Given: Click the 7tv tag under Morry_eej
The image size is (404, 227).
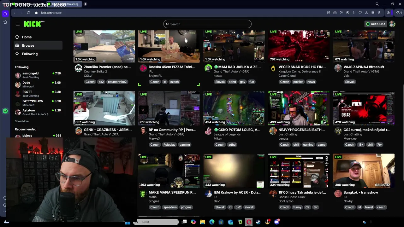Looking at the screenshot, I should tap(379, 145).
